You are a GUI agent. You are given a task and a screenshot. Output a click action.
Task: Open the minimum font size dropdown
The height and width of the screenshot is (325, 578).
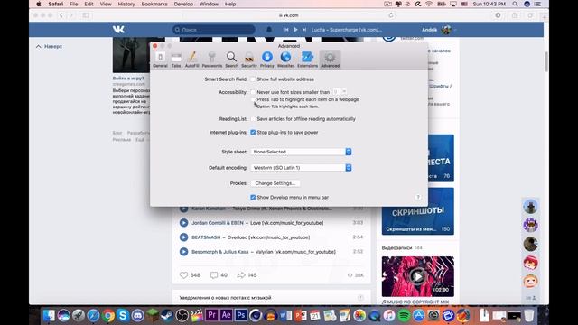pos(340,92)
